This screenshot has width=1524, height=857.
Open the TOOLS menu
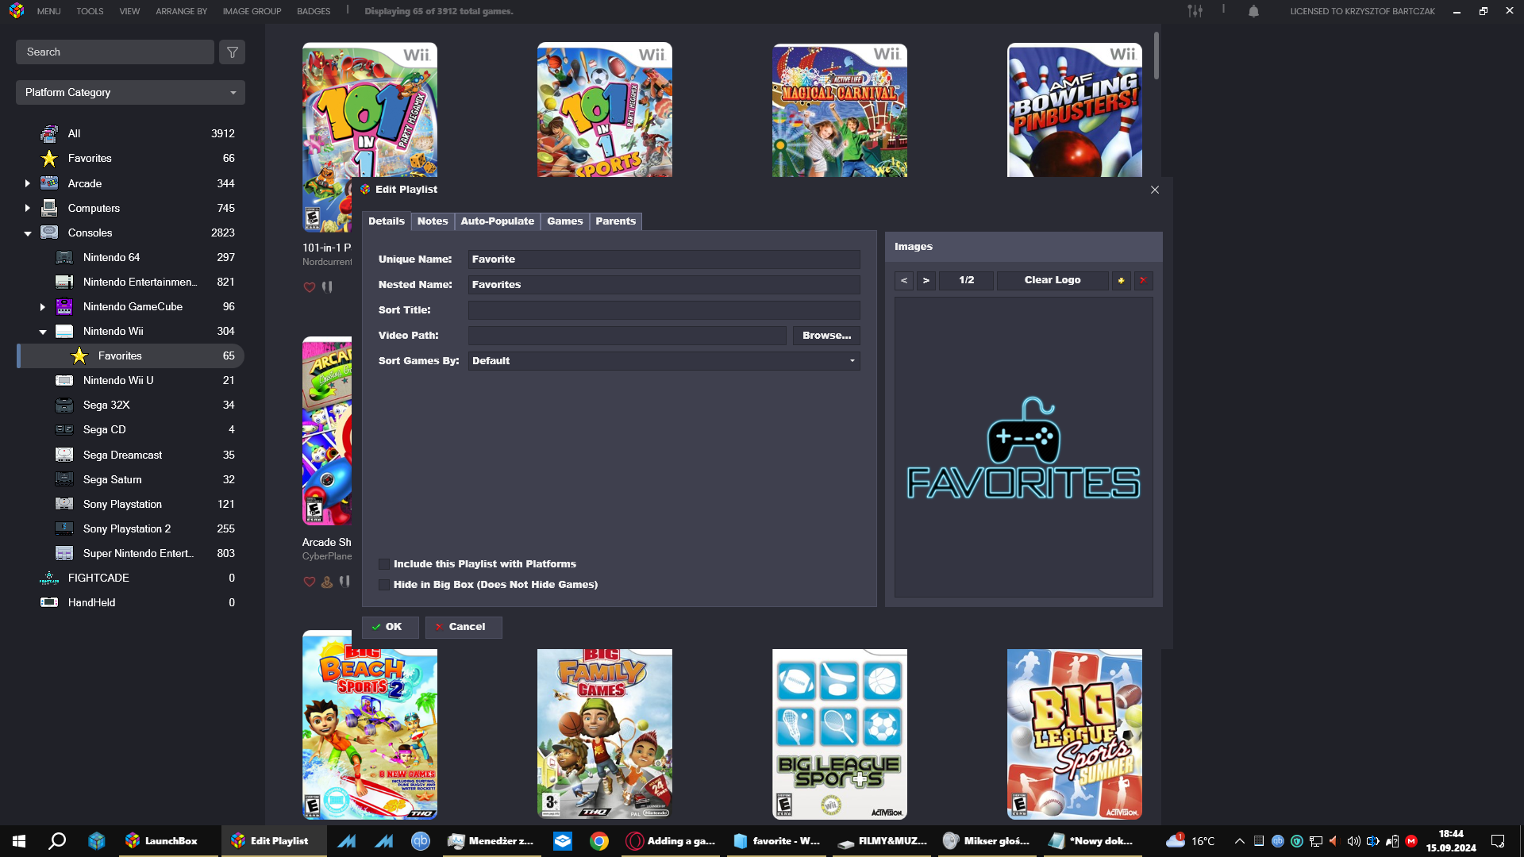click(x=90, y=11)
